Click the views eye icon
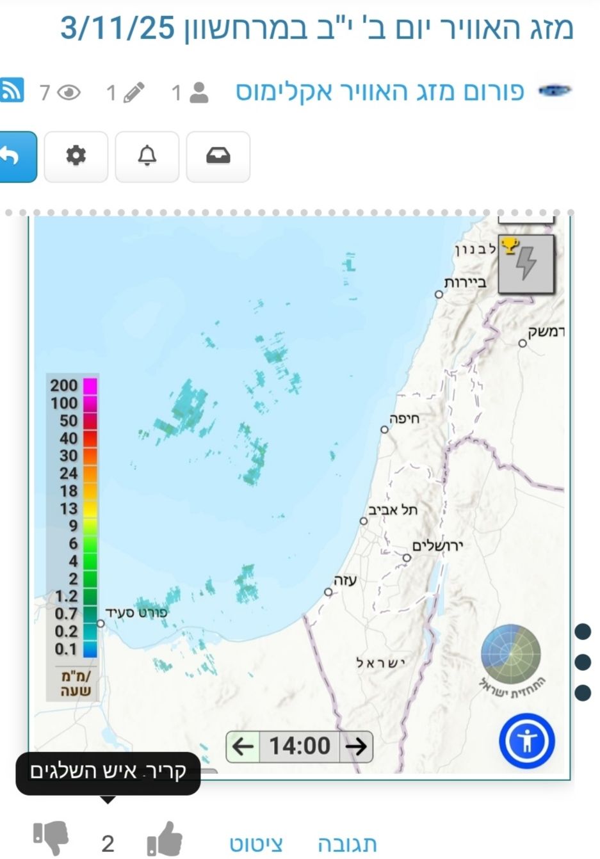600x859 pixels. pyautogui.click(x=69, y=93)
